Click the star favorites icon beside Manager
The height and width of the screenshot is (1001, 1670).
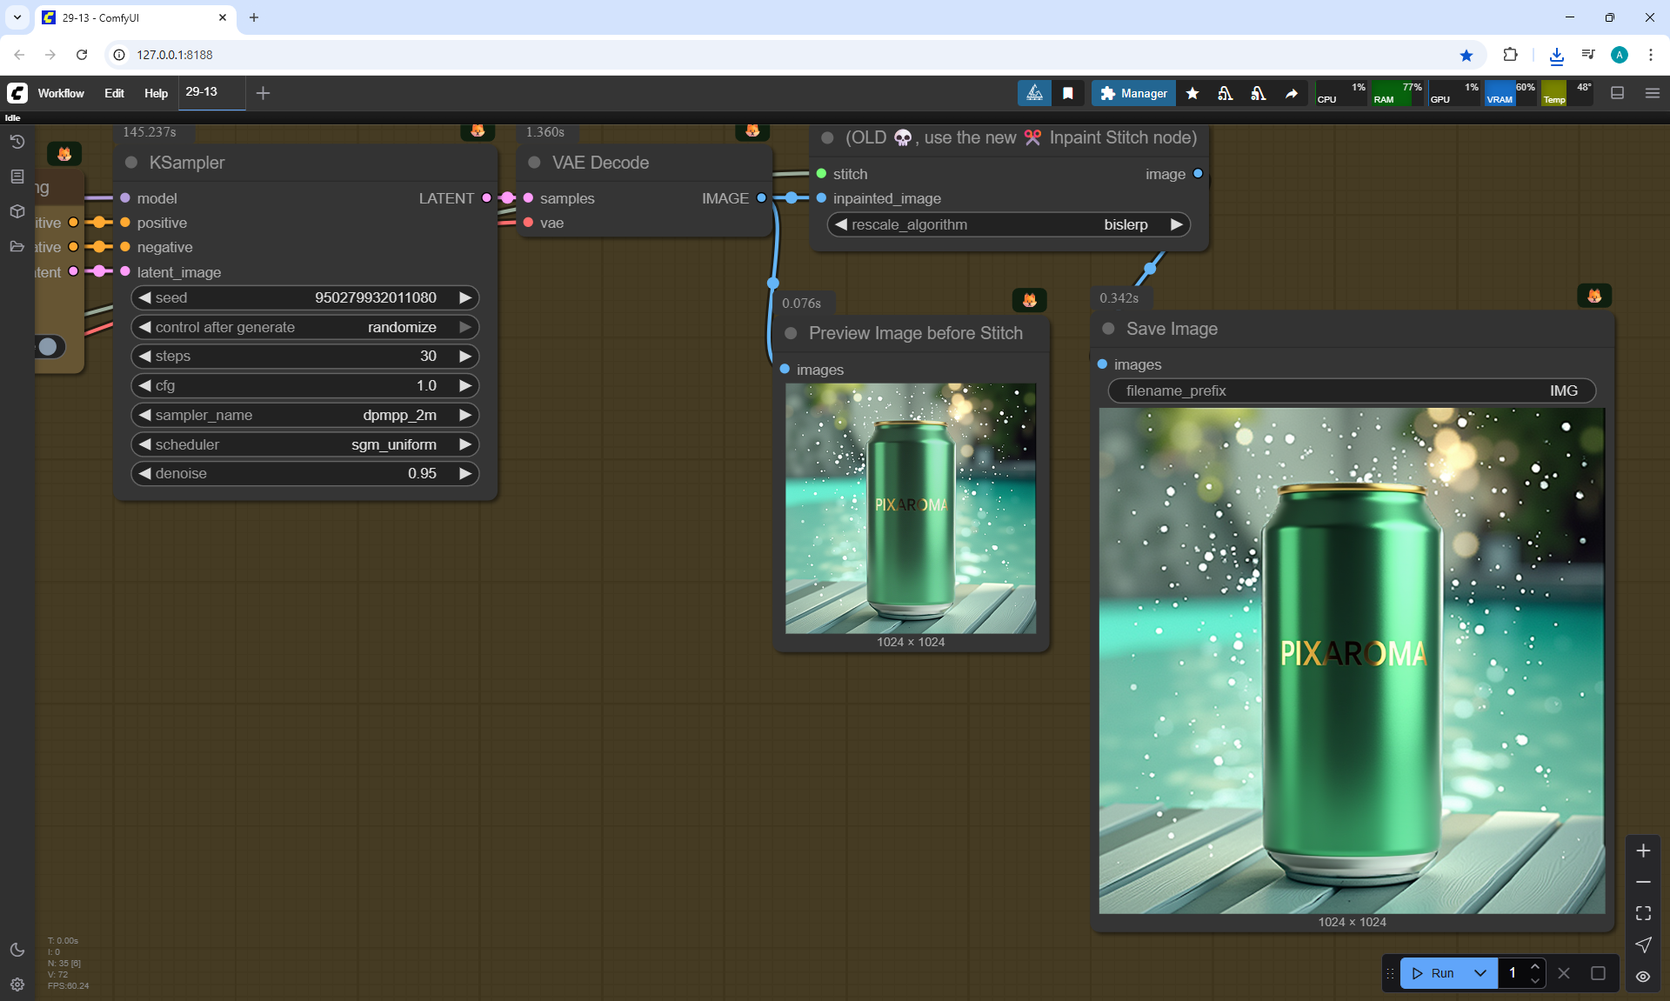pyautogui.click(x=1192, y=93)
